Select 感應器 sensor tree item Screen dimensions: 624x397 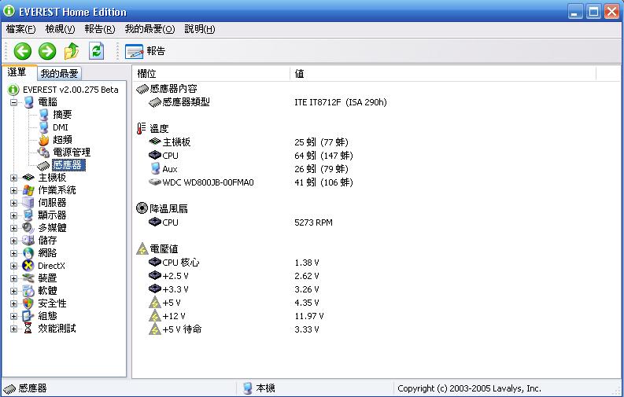[67, 165]
